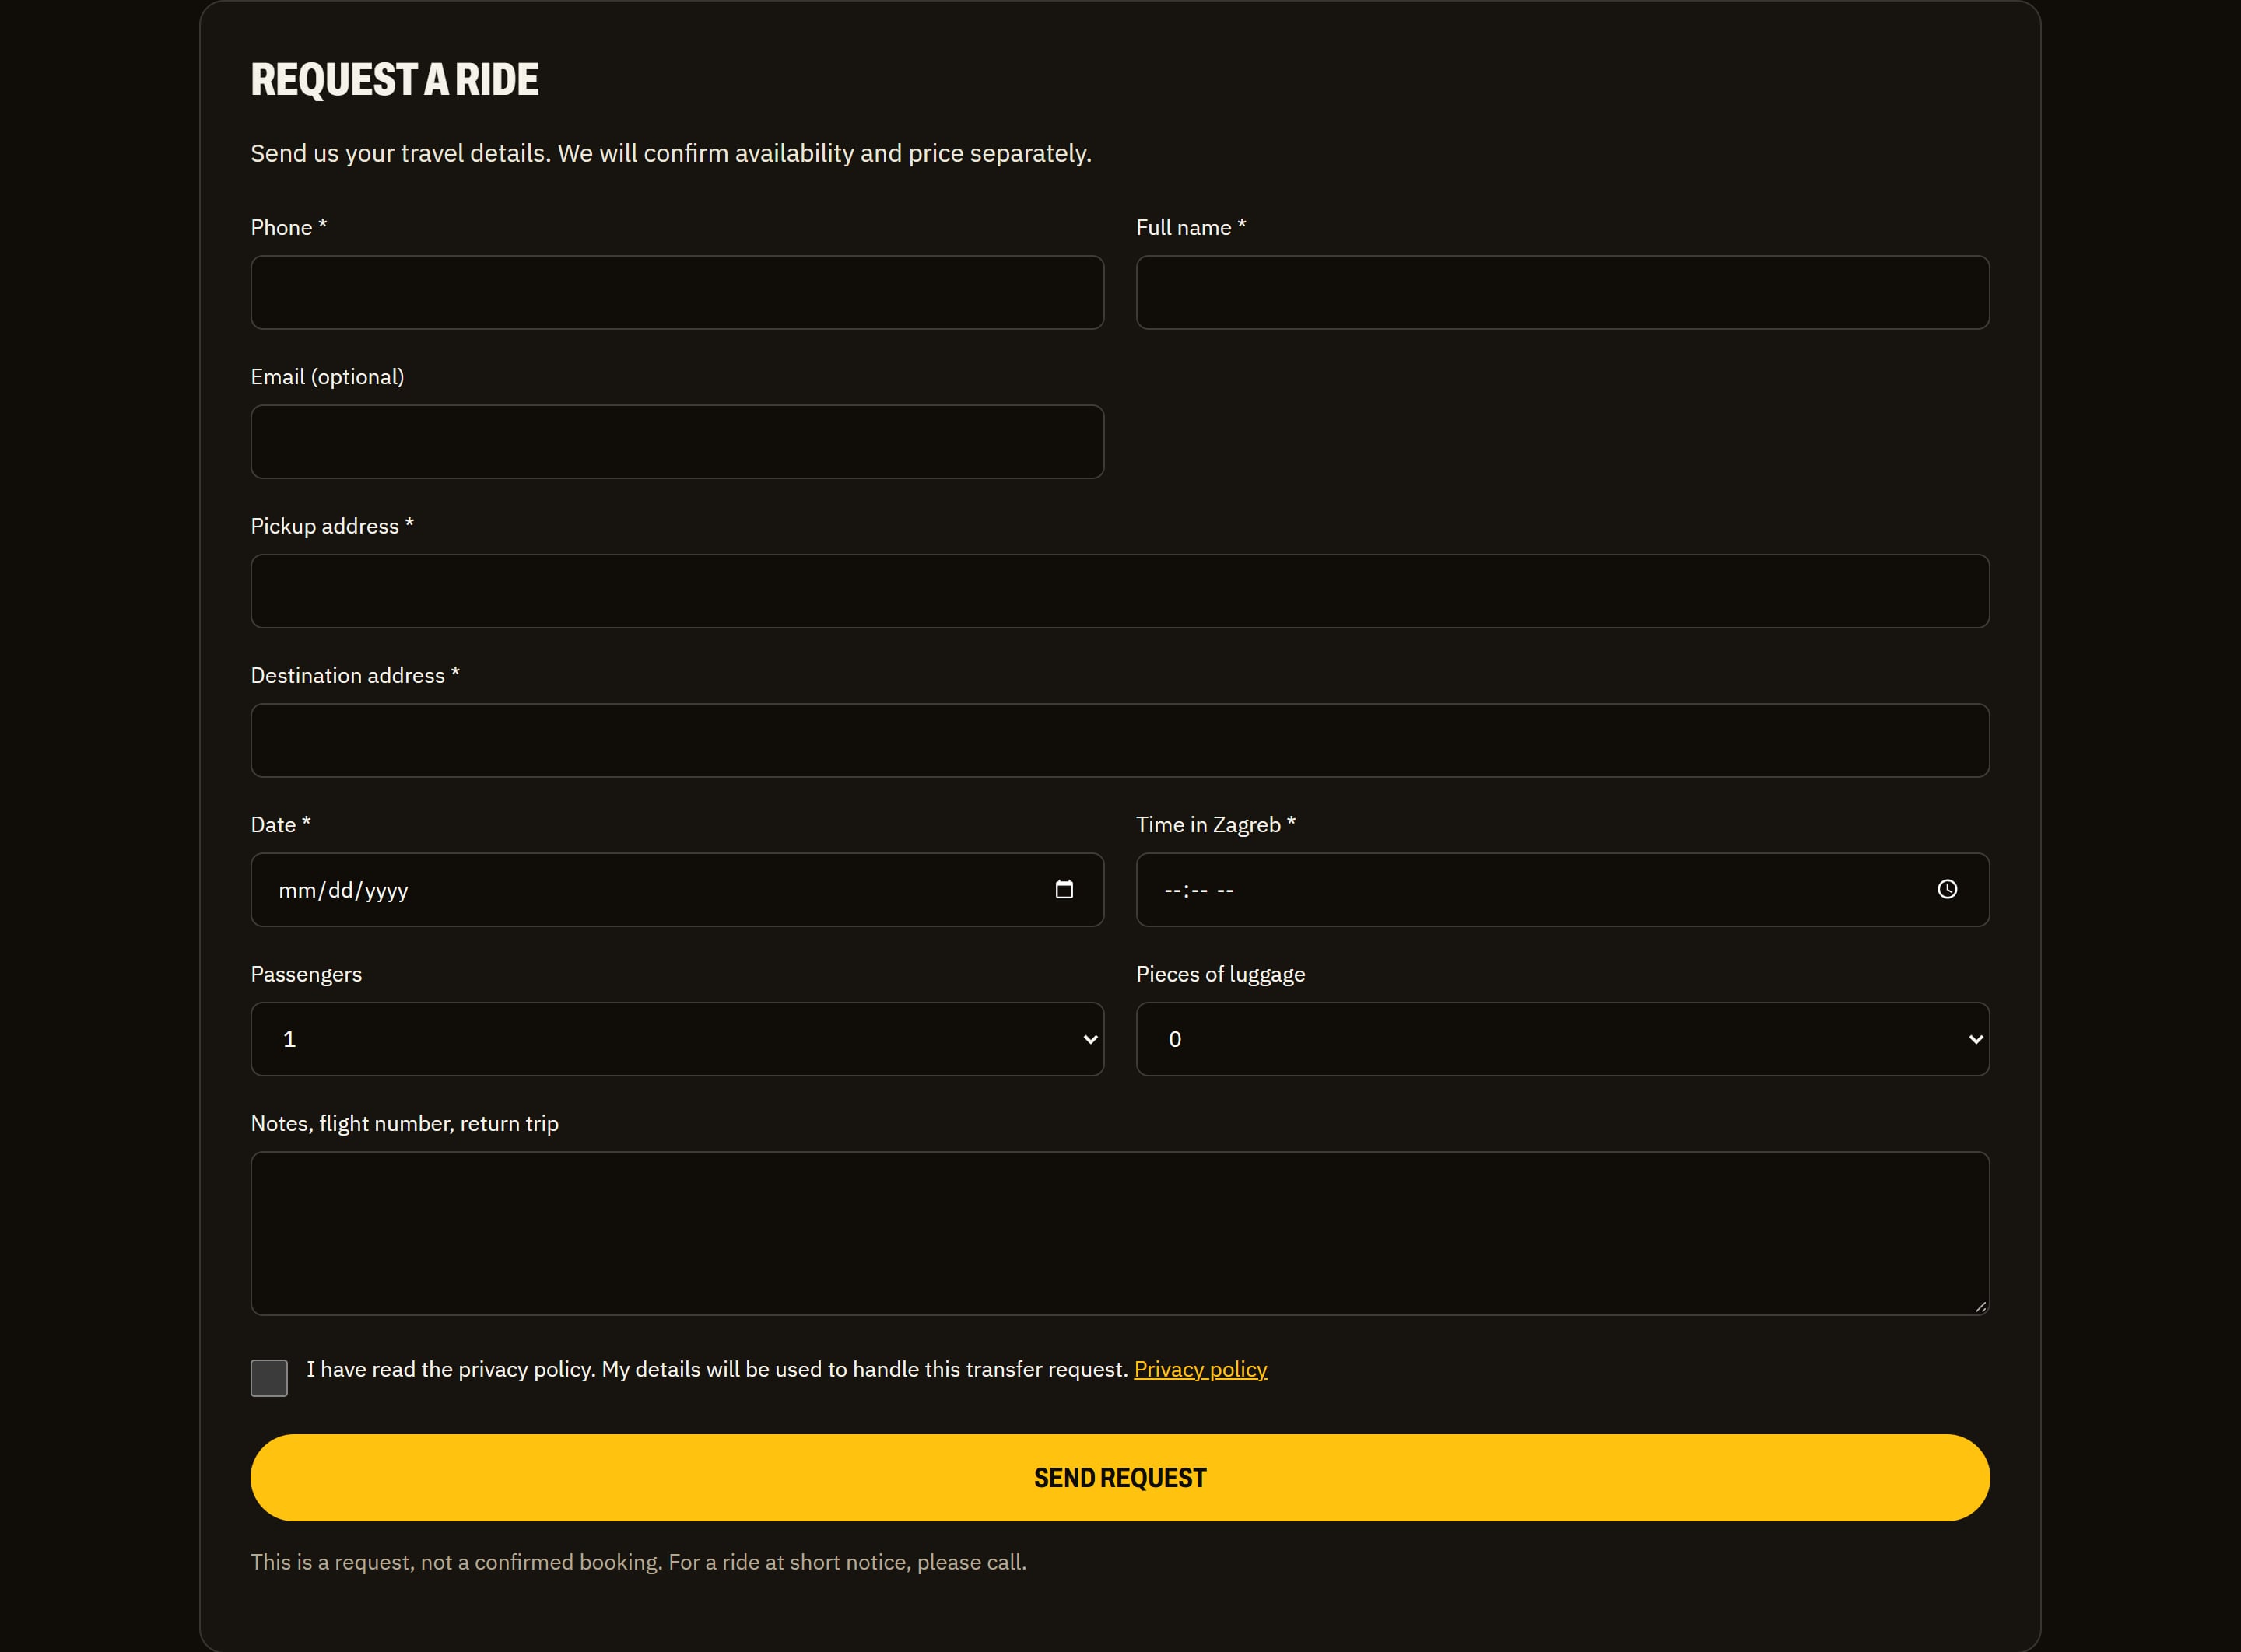The height and width of the screenshot is (1652, 2241).
Task: Click the 'Passengers' label
Action: (x=306, y=974)
